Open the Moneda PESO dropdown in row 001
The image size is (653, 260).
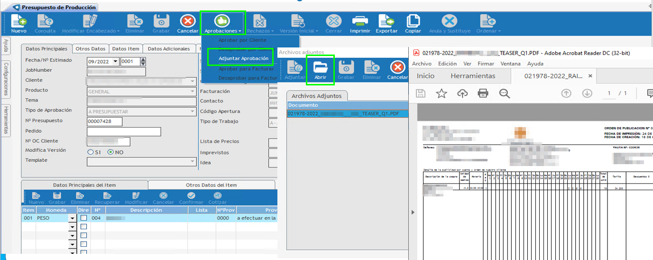point(73,219)
